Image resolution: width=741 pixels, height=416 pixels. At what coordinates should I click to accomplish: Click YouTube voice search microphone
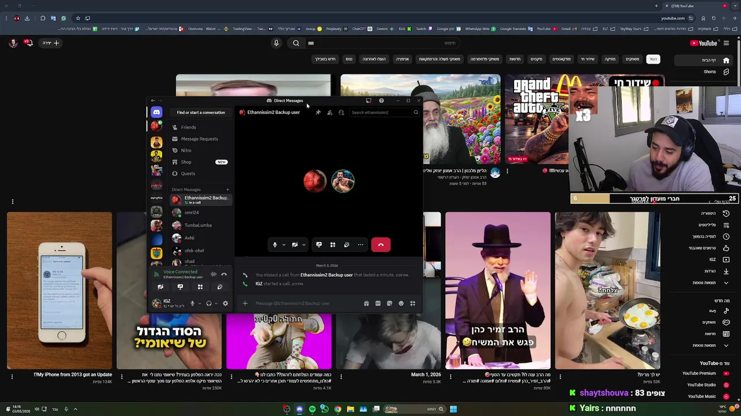point(276,43)
